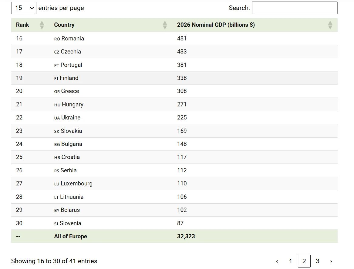Click the Slovenia row
The width and height of the screenshot is (354, 269).
(70, 223)
